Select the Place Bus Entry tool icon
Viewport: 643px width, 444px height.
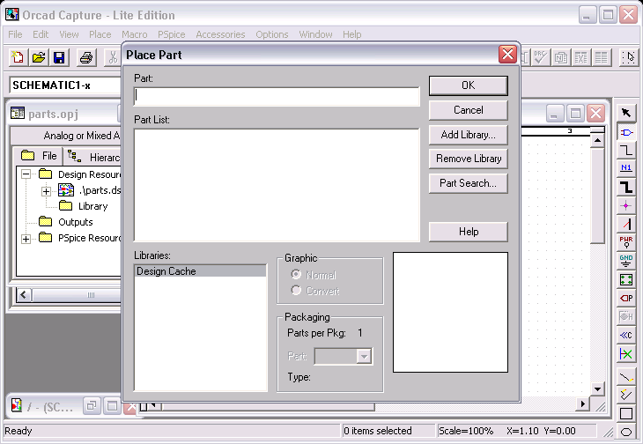tap(625, 225)
